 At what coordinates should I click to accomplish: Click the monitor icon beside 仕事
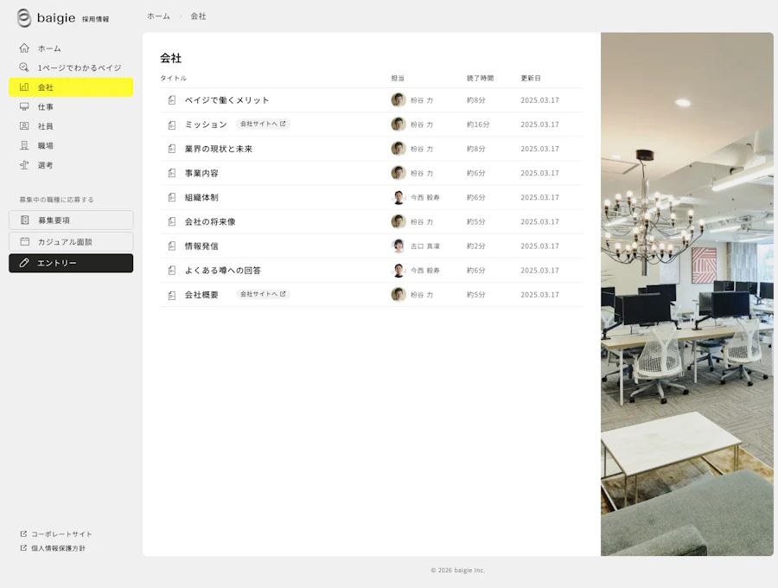click(x=24, y=106)
